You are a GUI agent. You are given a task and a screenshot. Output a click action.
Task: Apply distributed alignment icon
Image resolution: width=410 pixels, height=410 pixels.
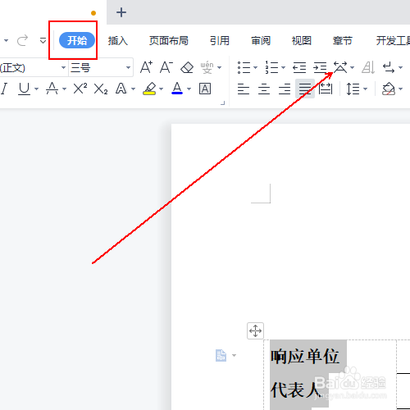click(326, 89)
